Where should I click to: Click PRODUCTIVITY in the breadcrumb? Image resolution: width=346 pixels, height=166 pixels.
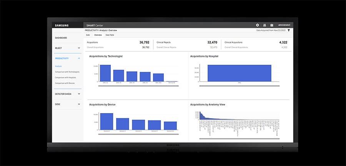pos(91,30)
